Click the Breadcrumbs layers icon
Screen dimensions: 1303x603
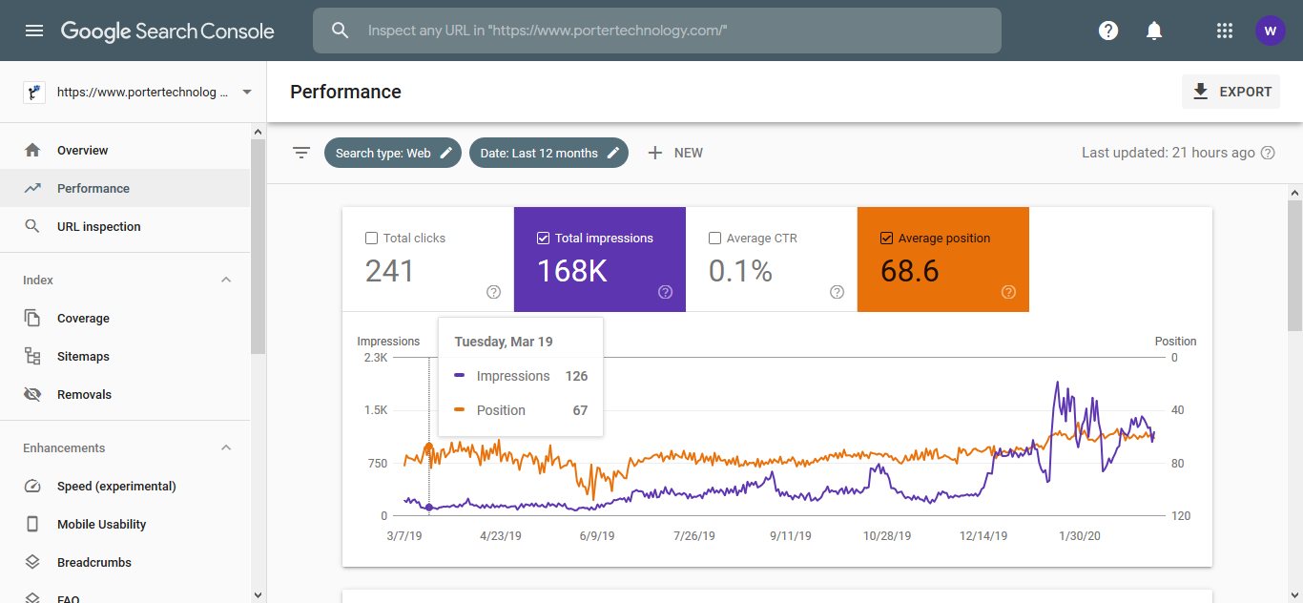32,562
